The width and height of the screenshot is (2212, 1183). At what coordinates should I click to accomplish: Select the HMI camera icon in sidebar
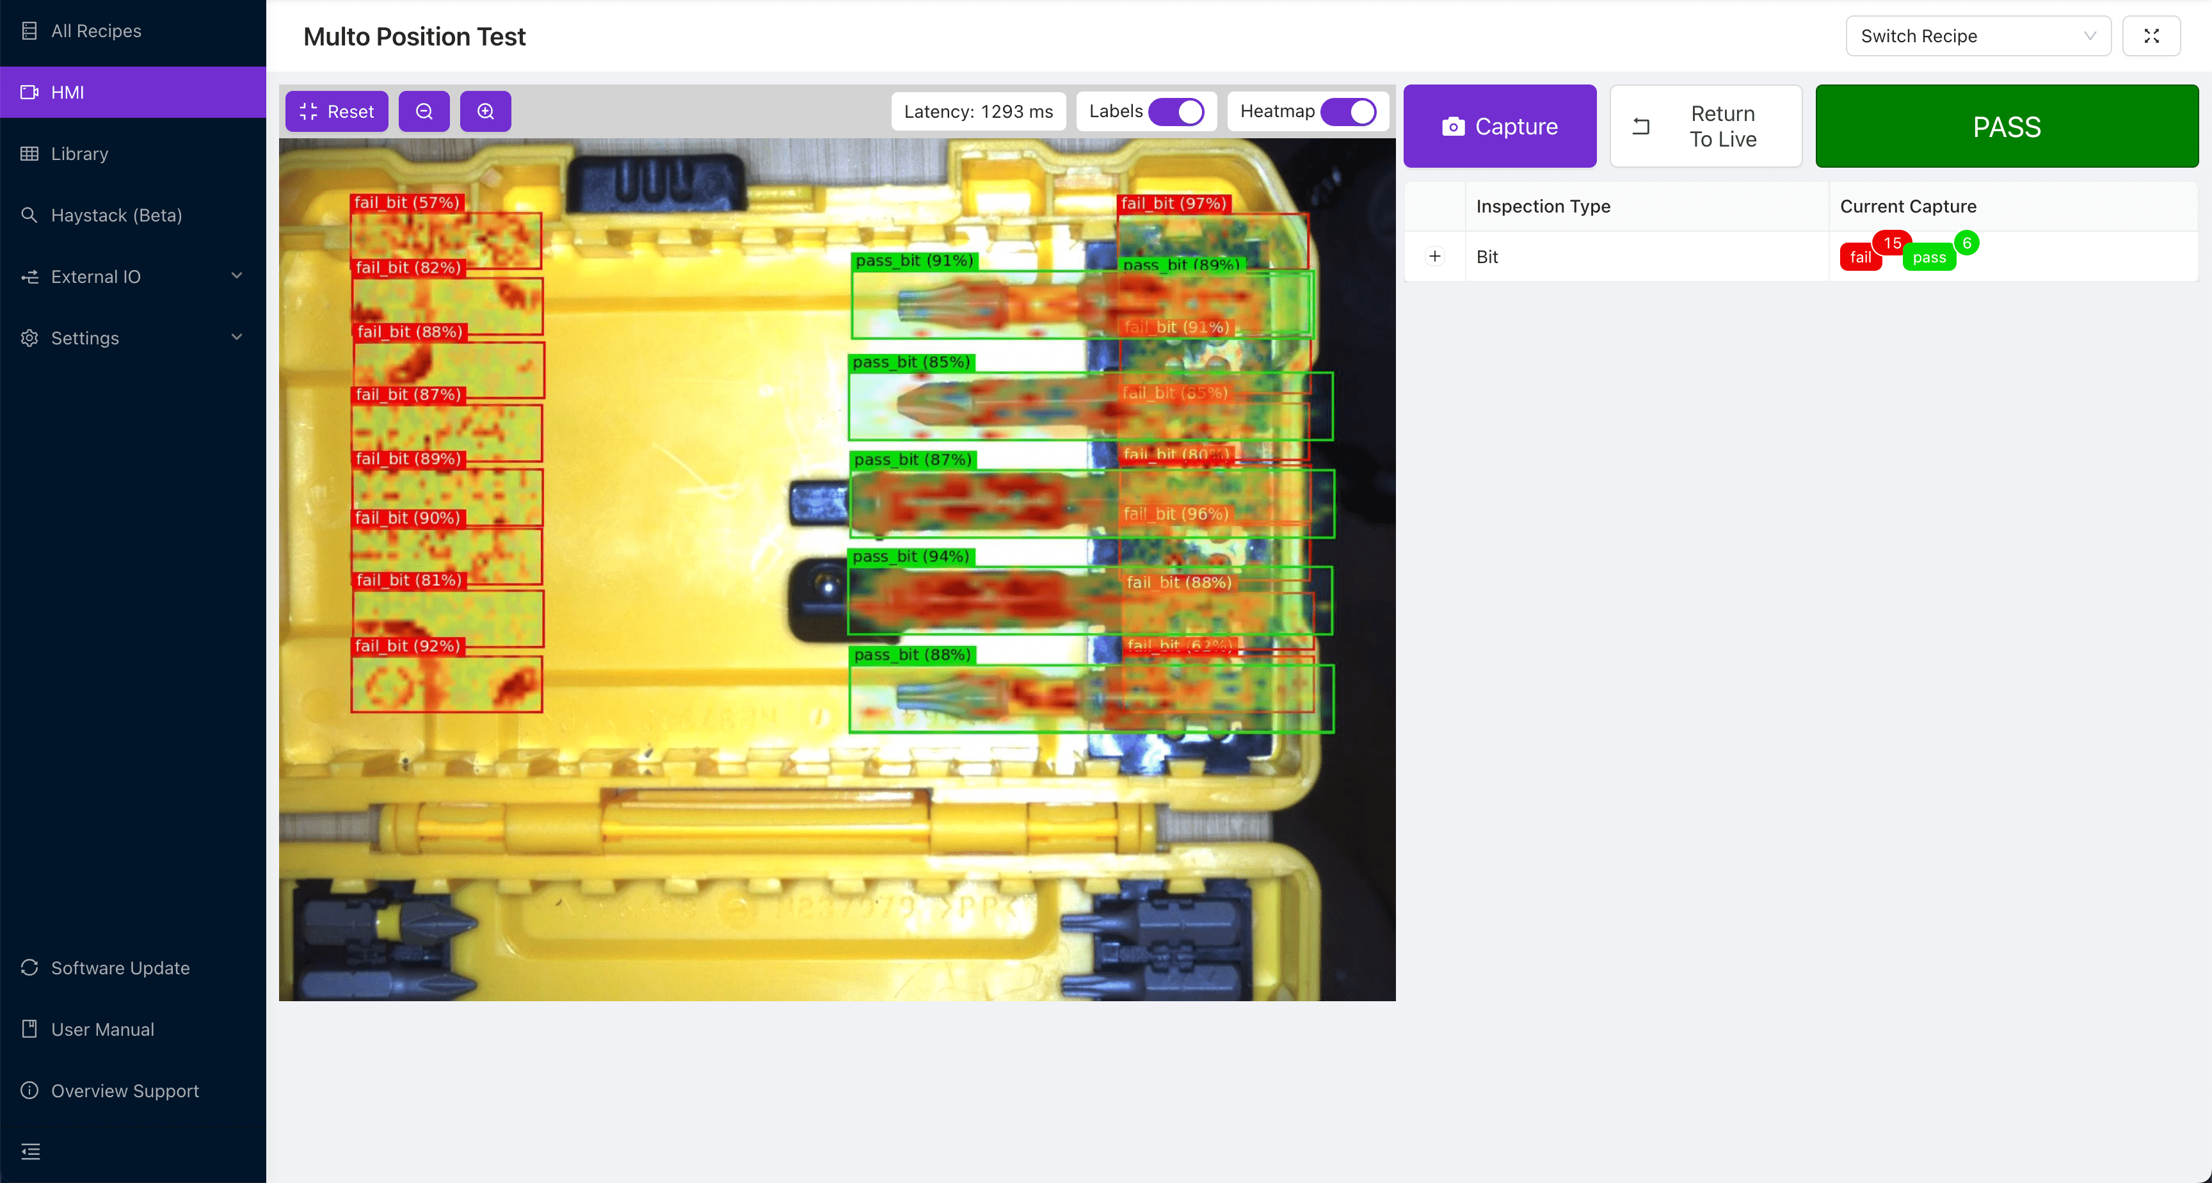pyautogui.click(x=30, y=92)
